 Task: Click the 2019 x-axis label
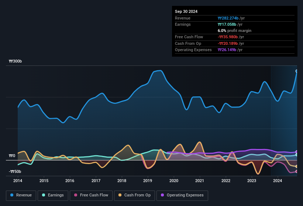pos(148,181)
